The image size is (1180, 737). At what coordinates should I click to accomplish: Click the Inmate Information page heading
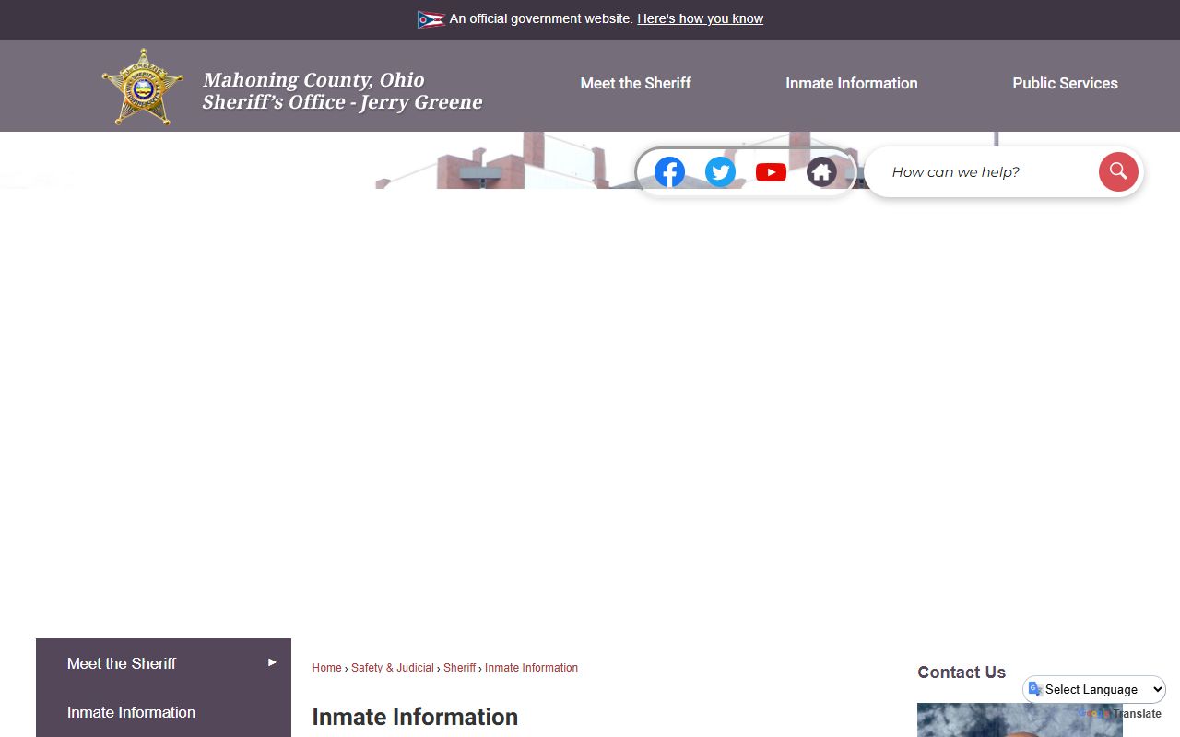click(415, 717)
